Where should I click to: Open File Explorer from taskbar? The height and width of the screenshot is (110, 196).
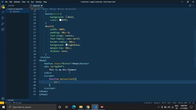(81, 107)
